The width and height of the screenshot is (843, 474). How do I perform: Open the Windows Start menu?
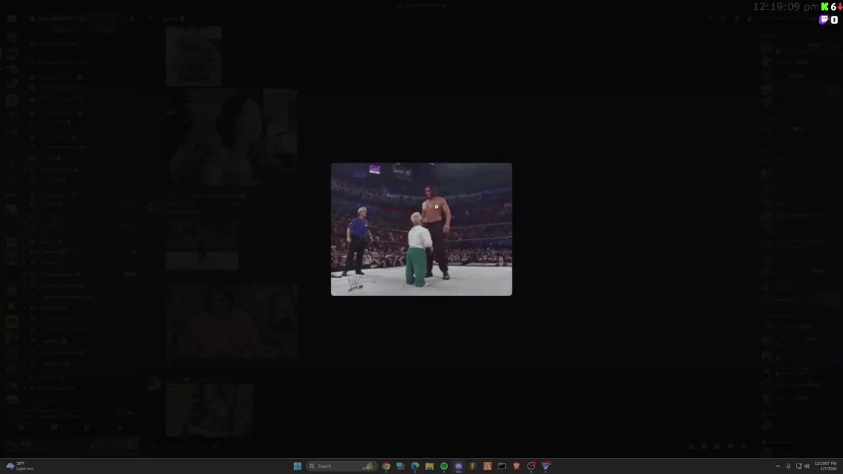tap(298, 466)
